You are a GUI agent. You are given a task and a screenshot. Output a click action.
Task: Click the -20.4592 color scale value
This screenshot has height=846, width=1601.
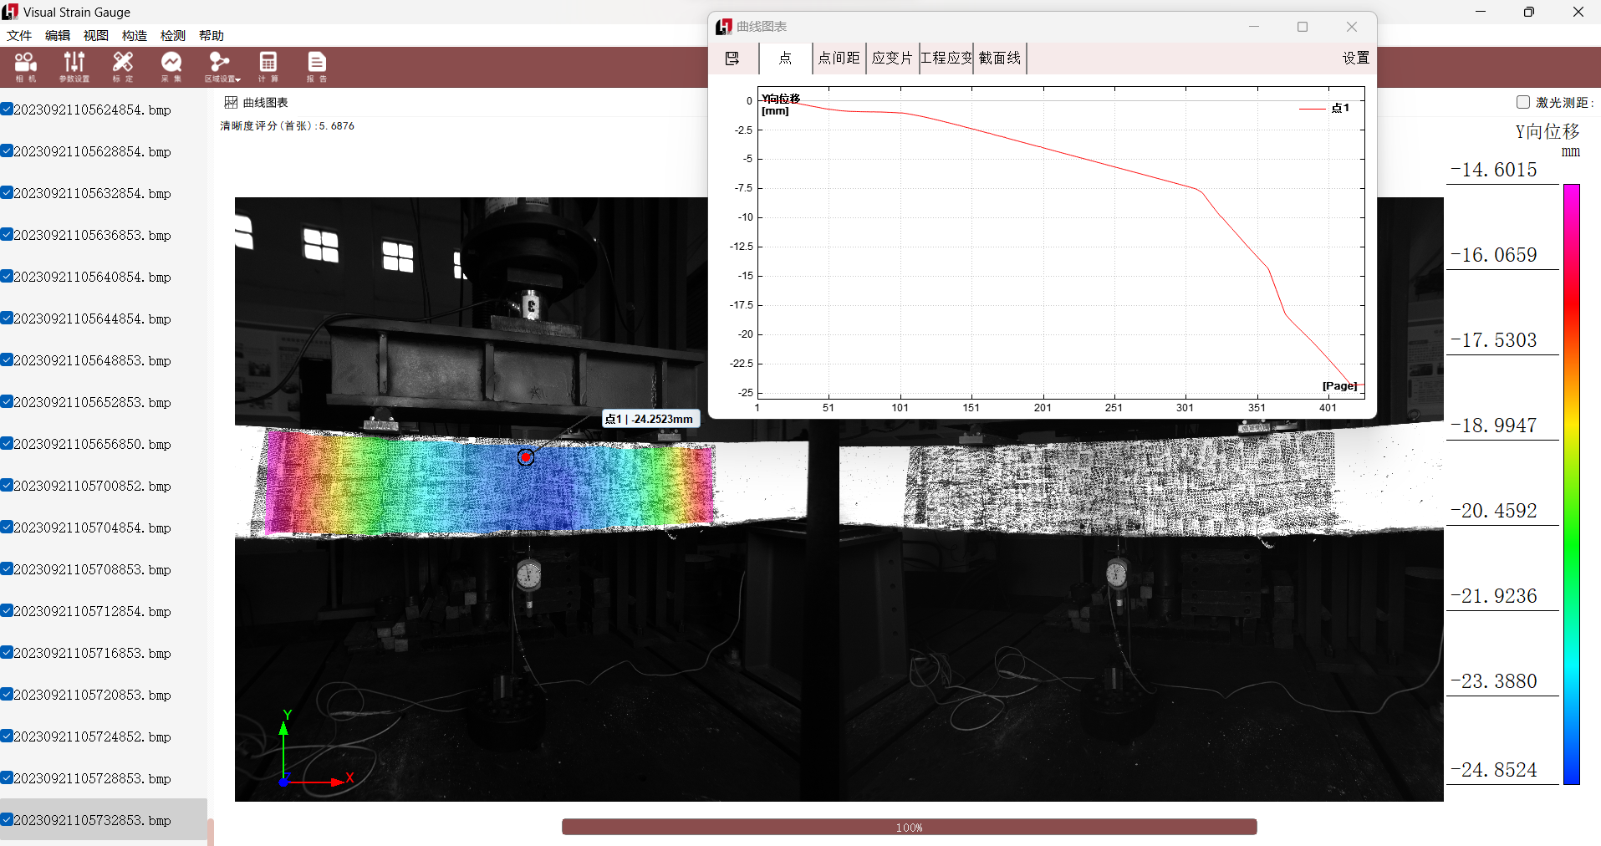[x=1494, y=511]
